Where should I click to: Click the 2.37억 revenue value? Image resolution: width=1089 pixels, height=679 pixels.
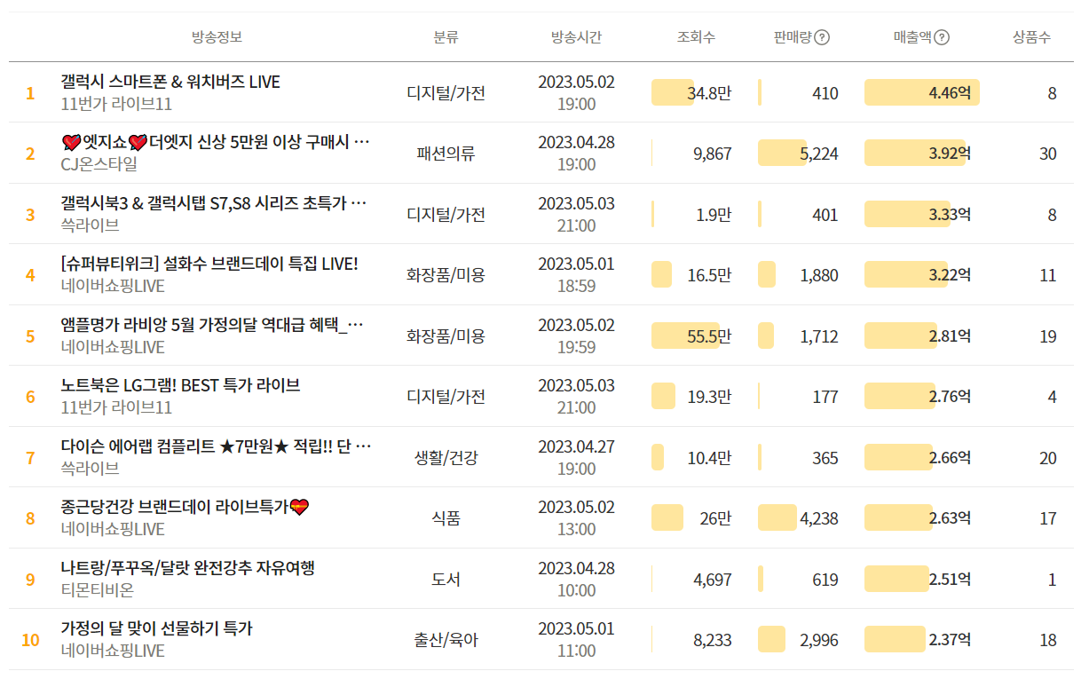coord(950,640)
